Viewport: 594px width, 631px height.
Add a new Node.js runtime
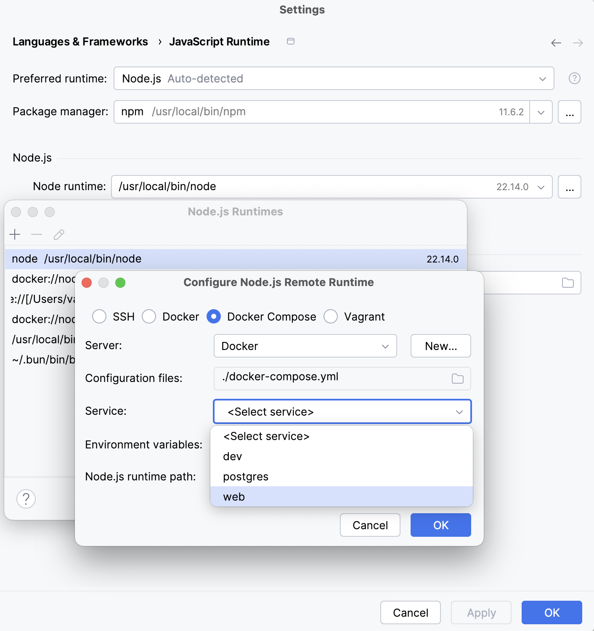[15, 234]
